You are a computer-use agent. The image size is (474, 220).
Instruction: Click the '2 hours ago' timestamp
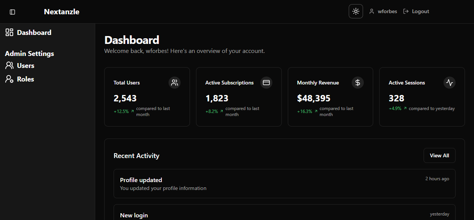(437, 179)
